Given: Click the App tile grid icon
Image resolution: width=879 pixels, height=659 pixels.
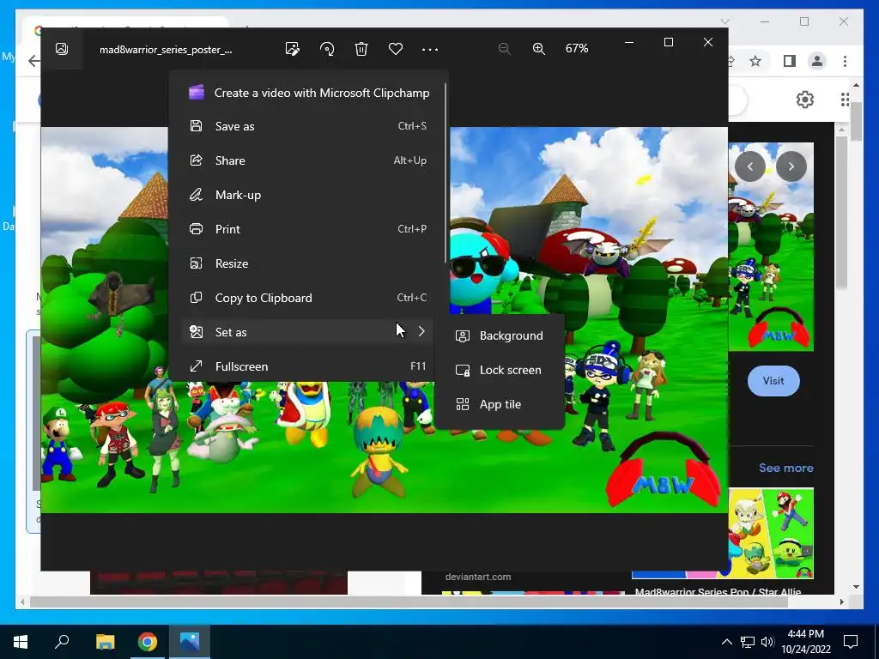Looking at the screenshot, I should click(463, 404).
